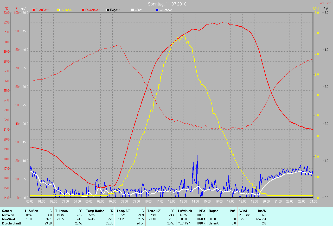Click the white Wind legend swatch
The width and height of the screenshot is (333, 226).
click(132, 10)
